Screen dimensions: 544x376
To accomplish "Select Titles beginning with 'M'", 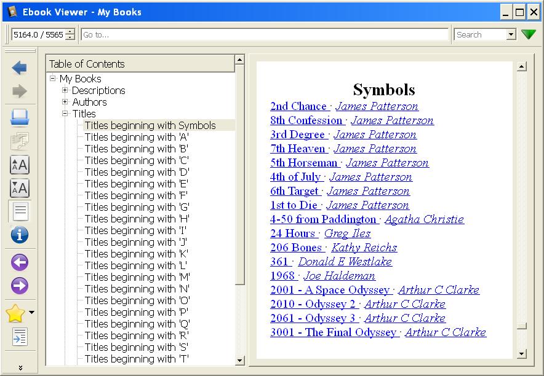I will [x=137, y=277].
